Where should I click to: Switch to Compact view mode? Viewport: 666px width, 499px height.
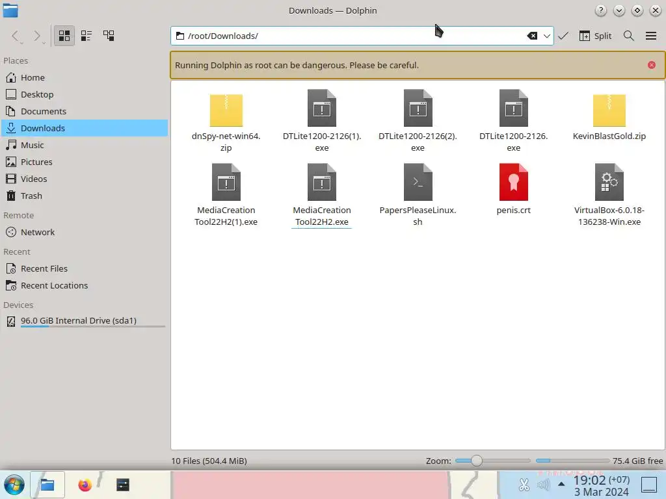[x=87, y=36]
